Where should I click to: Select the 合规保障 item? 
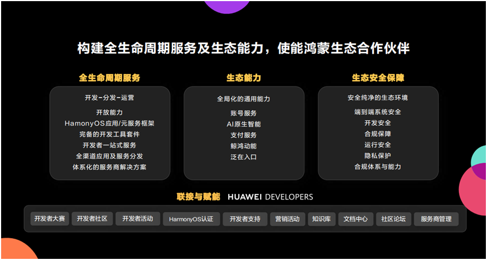coord(378,134)
